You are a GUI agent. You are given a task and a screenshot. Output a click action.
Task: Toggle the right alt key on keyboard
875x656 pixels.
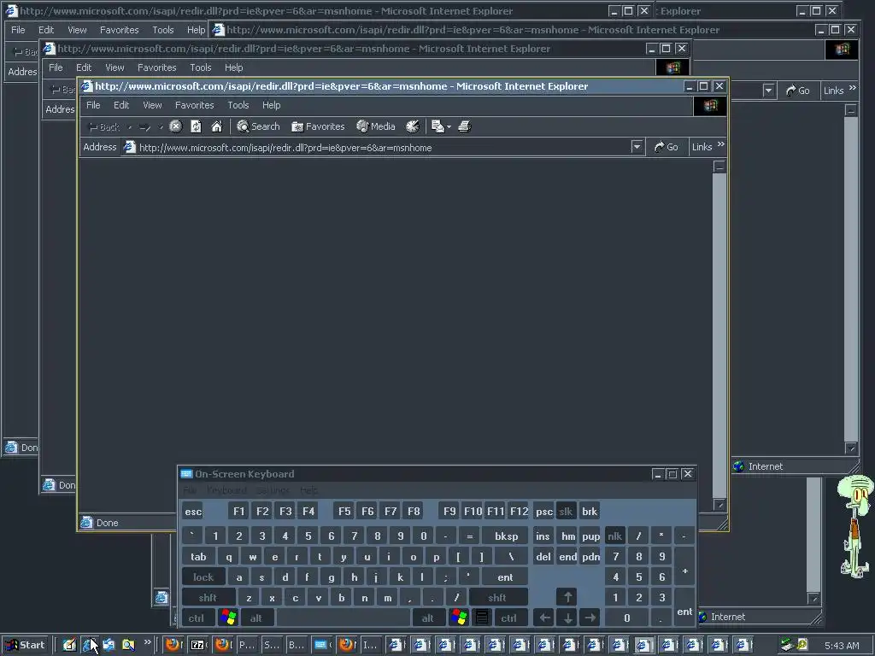click(428, 618)
